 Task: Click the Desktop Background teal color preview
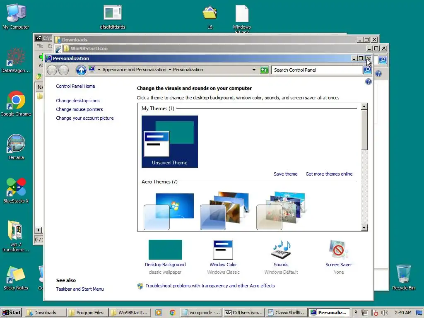pos(165,250)
